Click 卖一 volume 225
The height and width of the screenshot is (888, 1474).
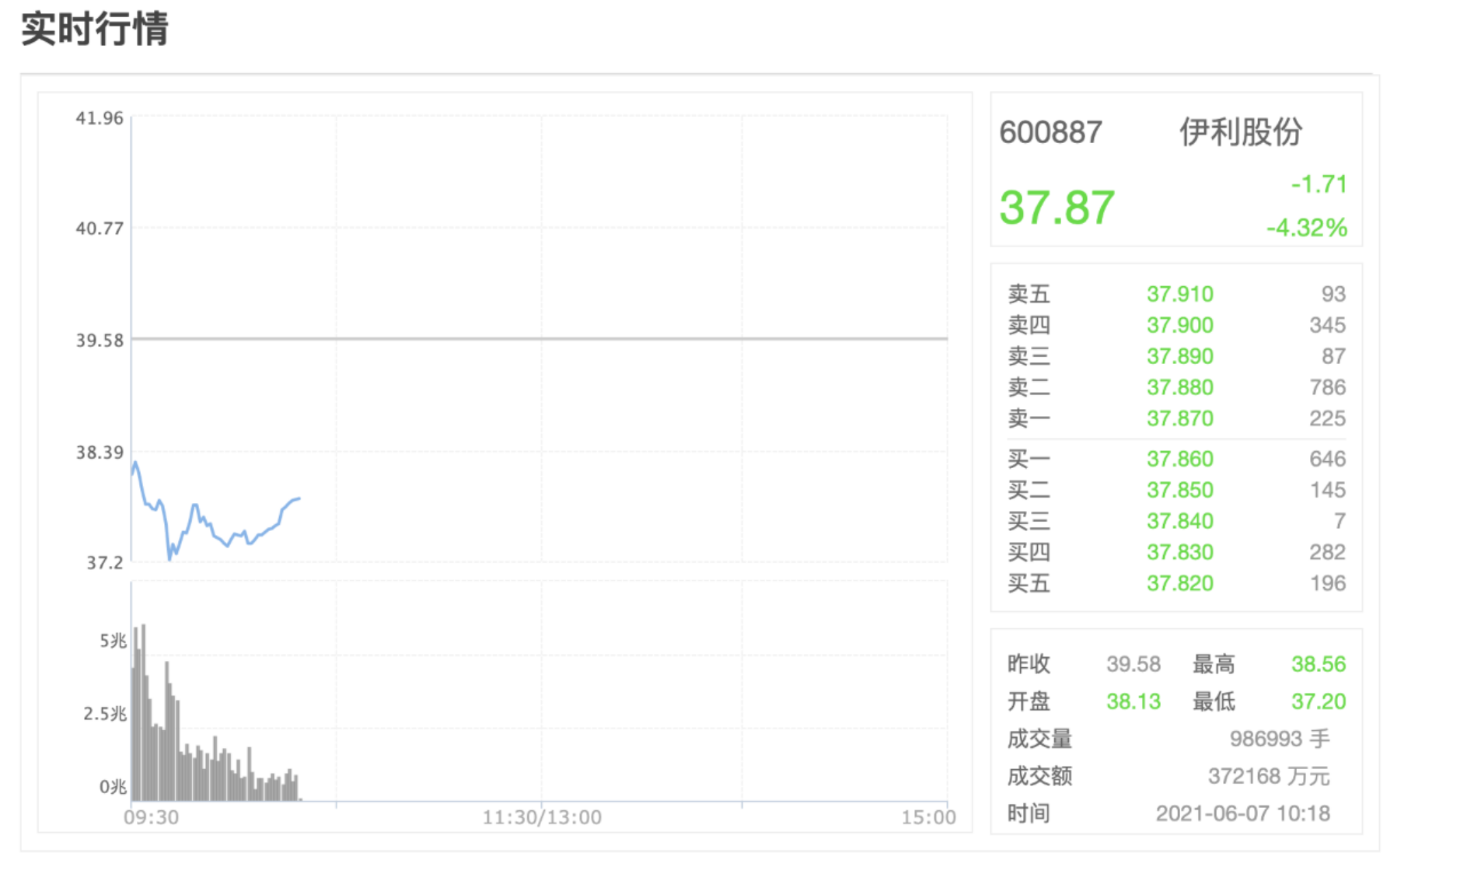click(1327, 418)
